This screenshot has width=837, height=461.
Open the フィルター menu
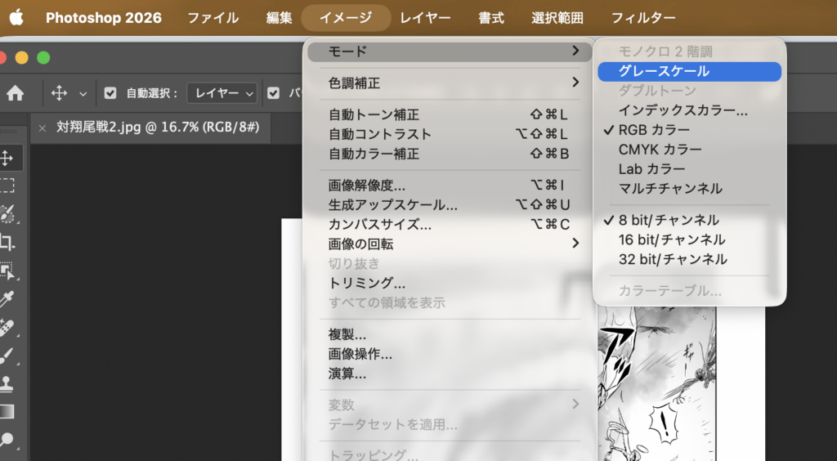[643, 17]
